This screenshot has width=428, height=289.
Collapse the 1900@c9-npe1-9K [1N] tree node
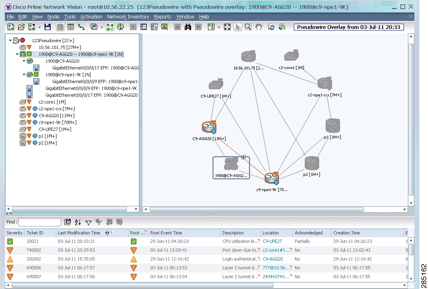click(x=24, y=75)
